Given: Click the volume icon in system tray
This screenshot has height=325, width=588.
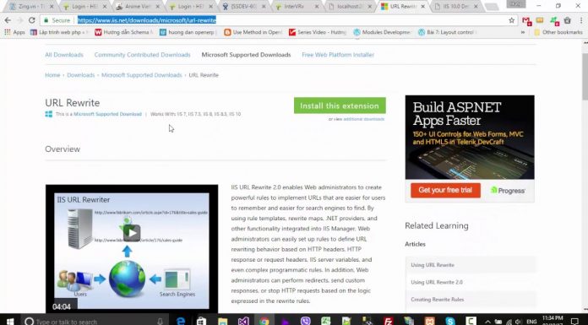Looking at the screenshot, I should pyautogui.click(x=518, y=322).
